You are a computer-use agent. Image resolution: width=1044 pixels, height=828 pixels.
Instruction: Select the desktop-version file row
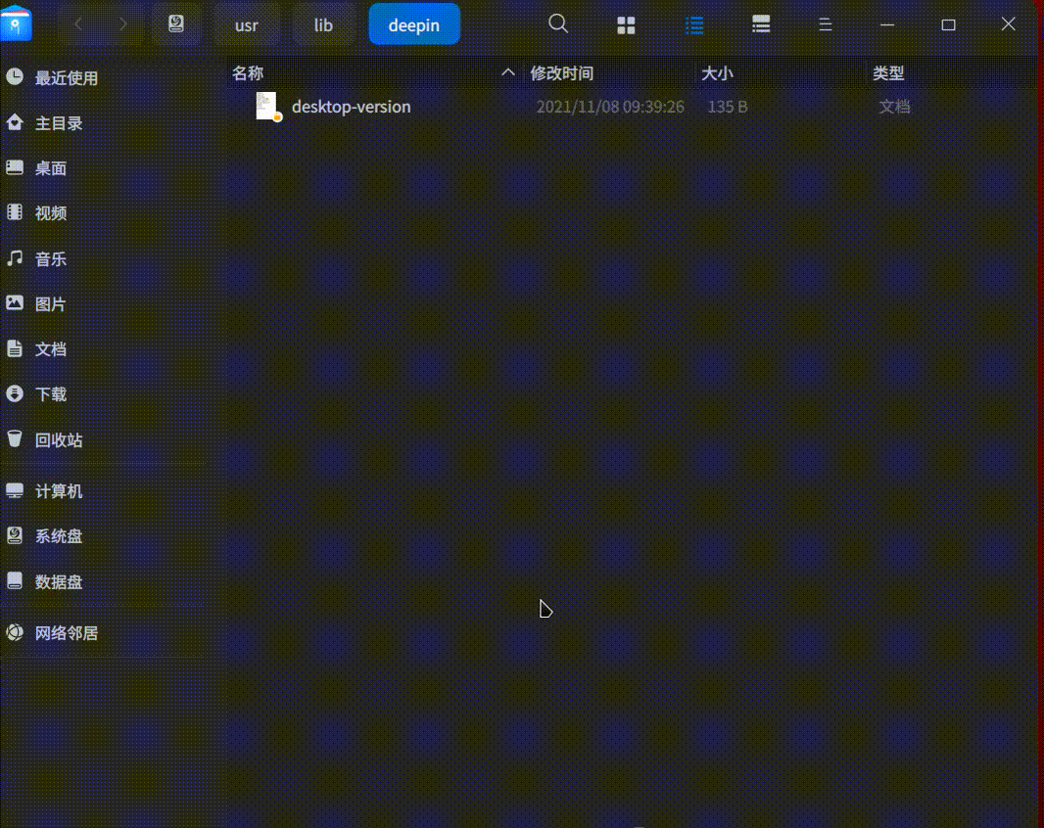[x=351, y=107]
